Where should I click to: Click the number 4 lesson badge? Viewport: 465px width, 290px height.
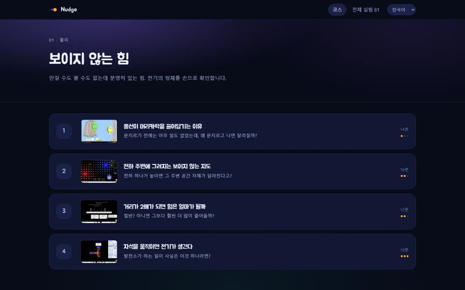pyautogui.click(x=64, y=251)
